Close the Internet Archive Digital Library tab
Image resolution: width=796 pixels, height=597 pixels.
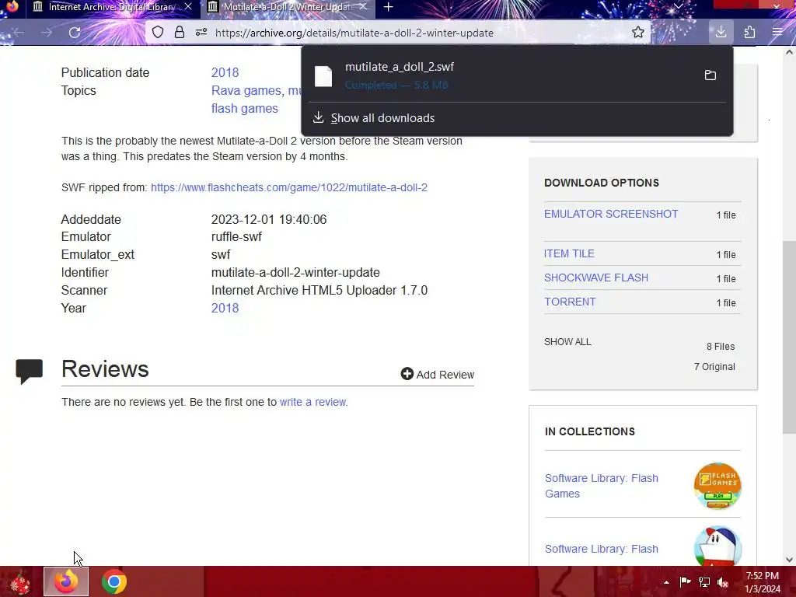coord(188,6)
